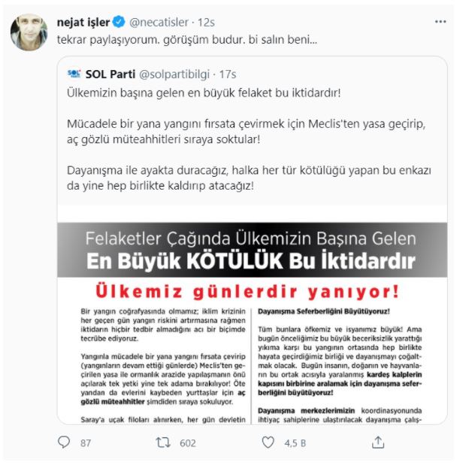The height and width of the screenshot is (468, 466).
Task: Click the SOL Parti account name
Action: coord(110,74)
